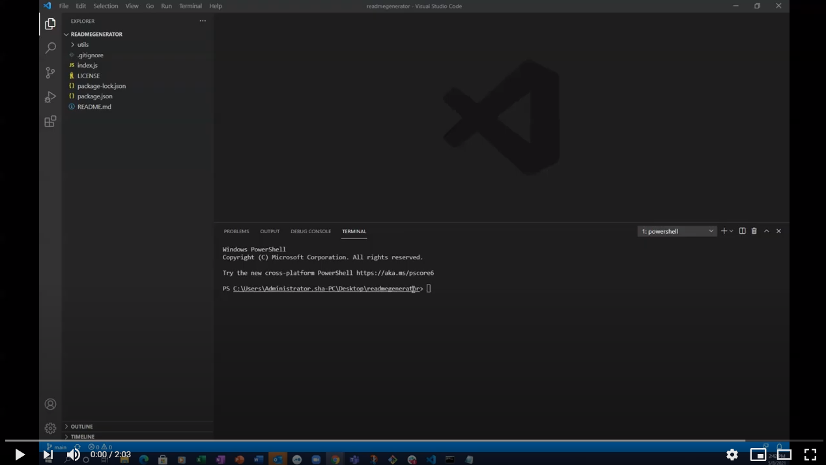Play the video
The width and height of the screenshot is (826, 465).
coord(20,455)
